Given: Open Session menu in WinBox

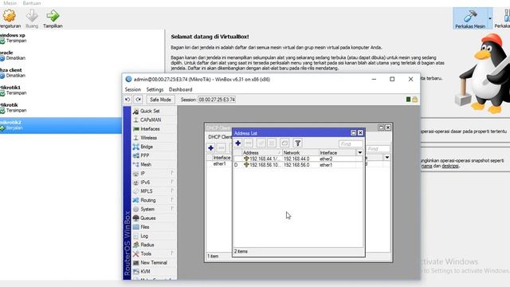Looking at the screenshot, I should pyautogui.click(x=133, y=89).
